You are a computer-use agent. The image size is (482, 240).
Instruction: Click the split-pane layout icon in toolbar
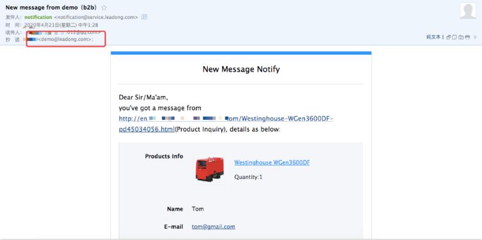click(x=461, y=37)
